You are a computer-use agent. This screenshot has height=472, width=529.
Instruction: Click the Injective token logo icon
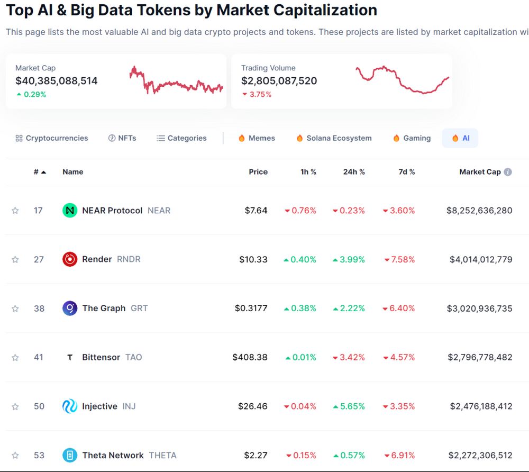pyautogui.click(x=70, y=406)
